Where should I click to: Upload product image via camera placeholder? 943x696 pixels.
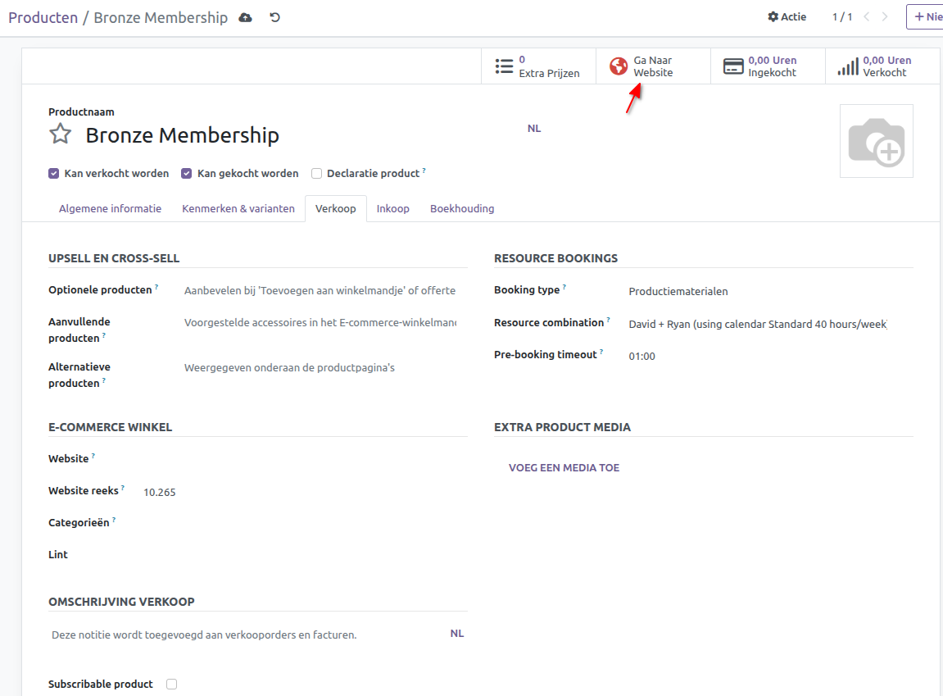pyautogui.click(x=876, y=141)
